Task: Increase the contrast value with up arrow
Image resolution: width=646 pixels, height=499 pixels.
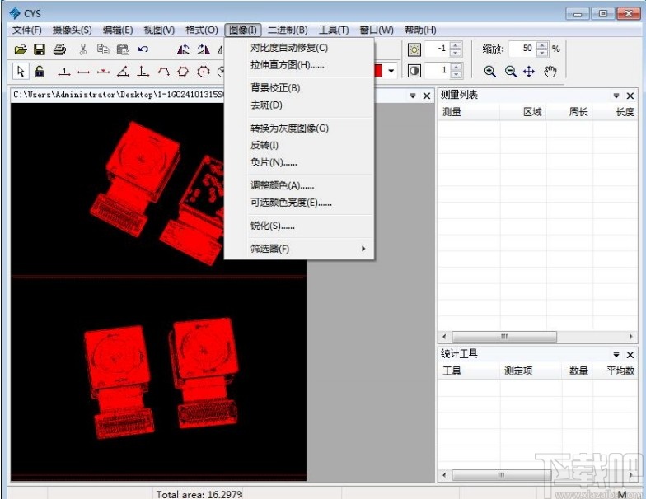Action: [x=456, y=67]
